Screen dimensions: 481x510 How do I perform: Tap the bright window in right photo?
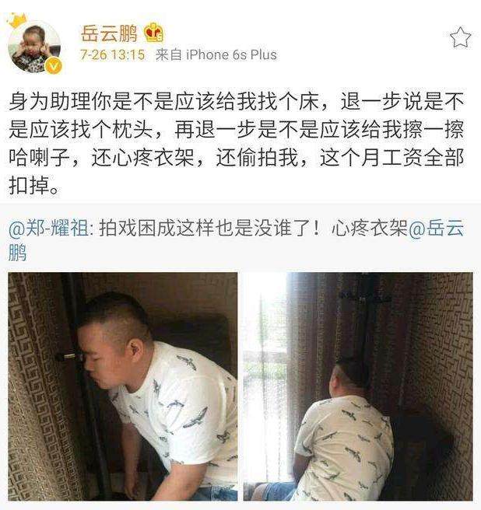265,374
